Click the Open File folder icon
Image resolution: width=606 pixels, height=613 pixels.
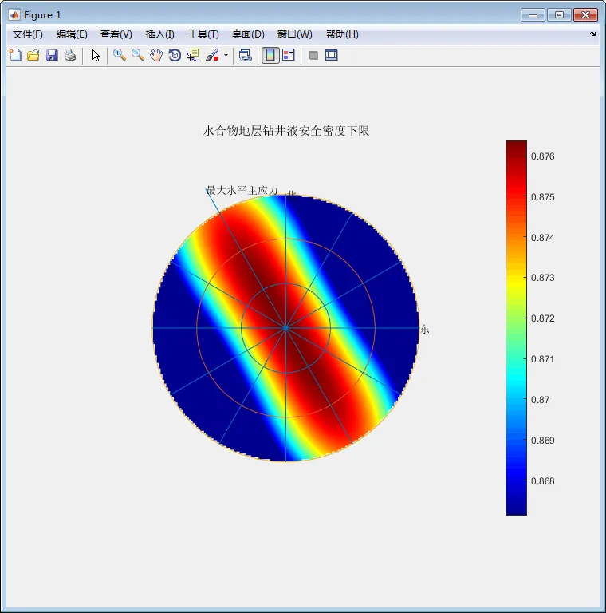(33, 55)
